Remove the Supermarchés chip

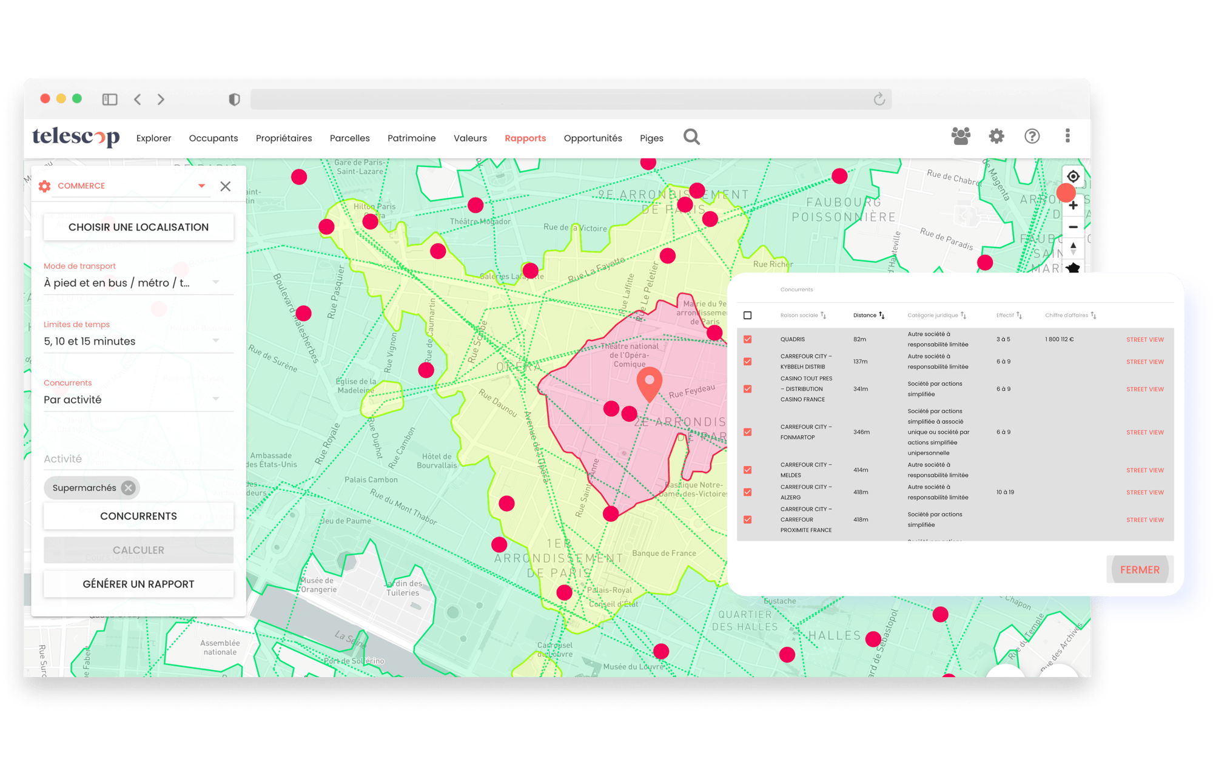pyautogui.click(x=128, y=488)
